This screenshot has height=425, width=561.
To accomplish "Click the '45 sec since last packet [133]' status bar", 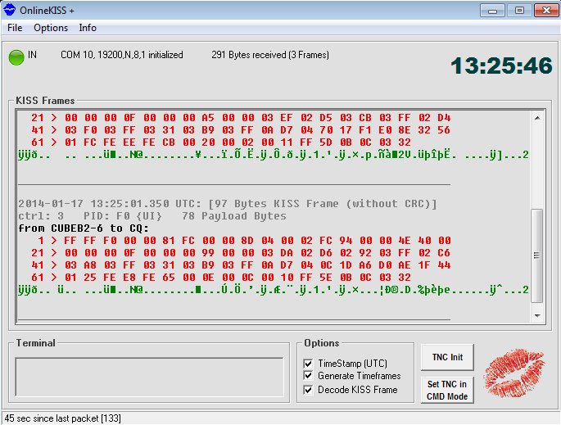I will [62, 418].
